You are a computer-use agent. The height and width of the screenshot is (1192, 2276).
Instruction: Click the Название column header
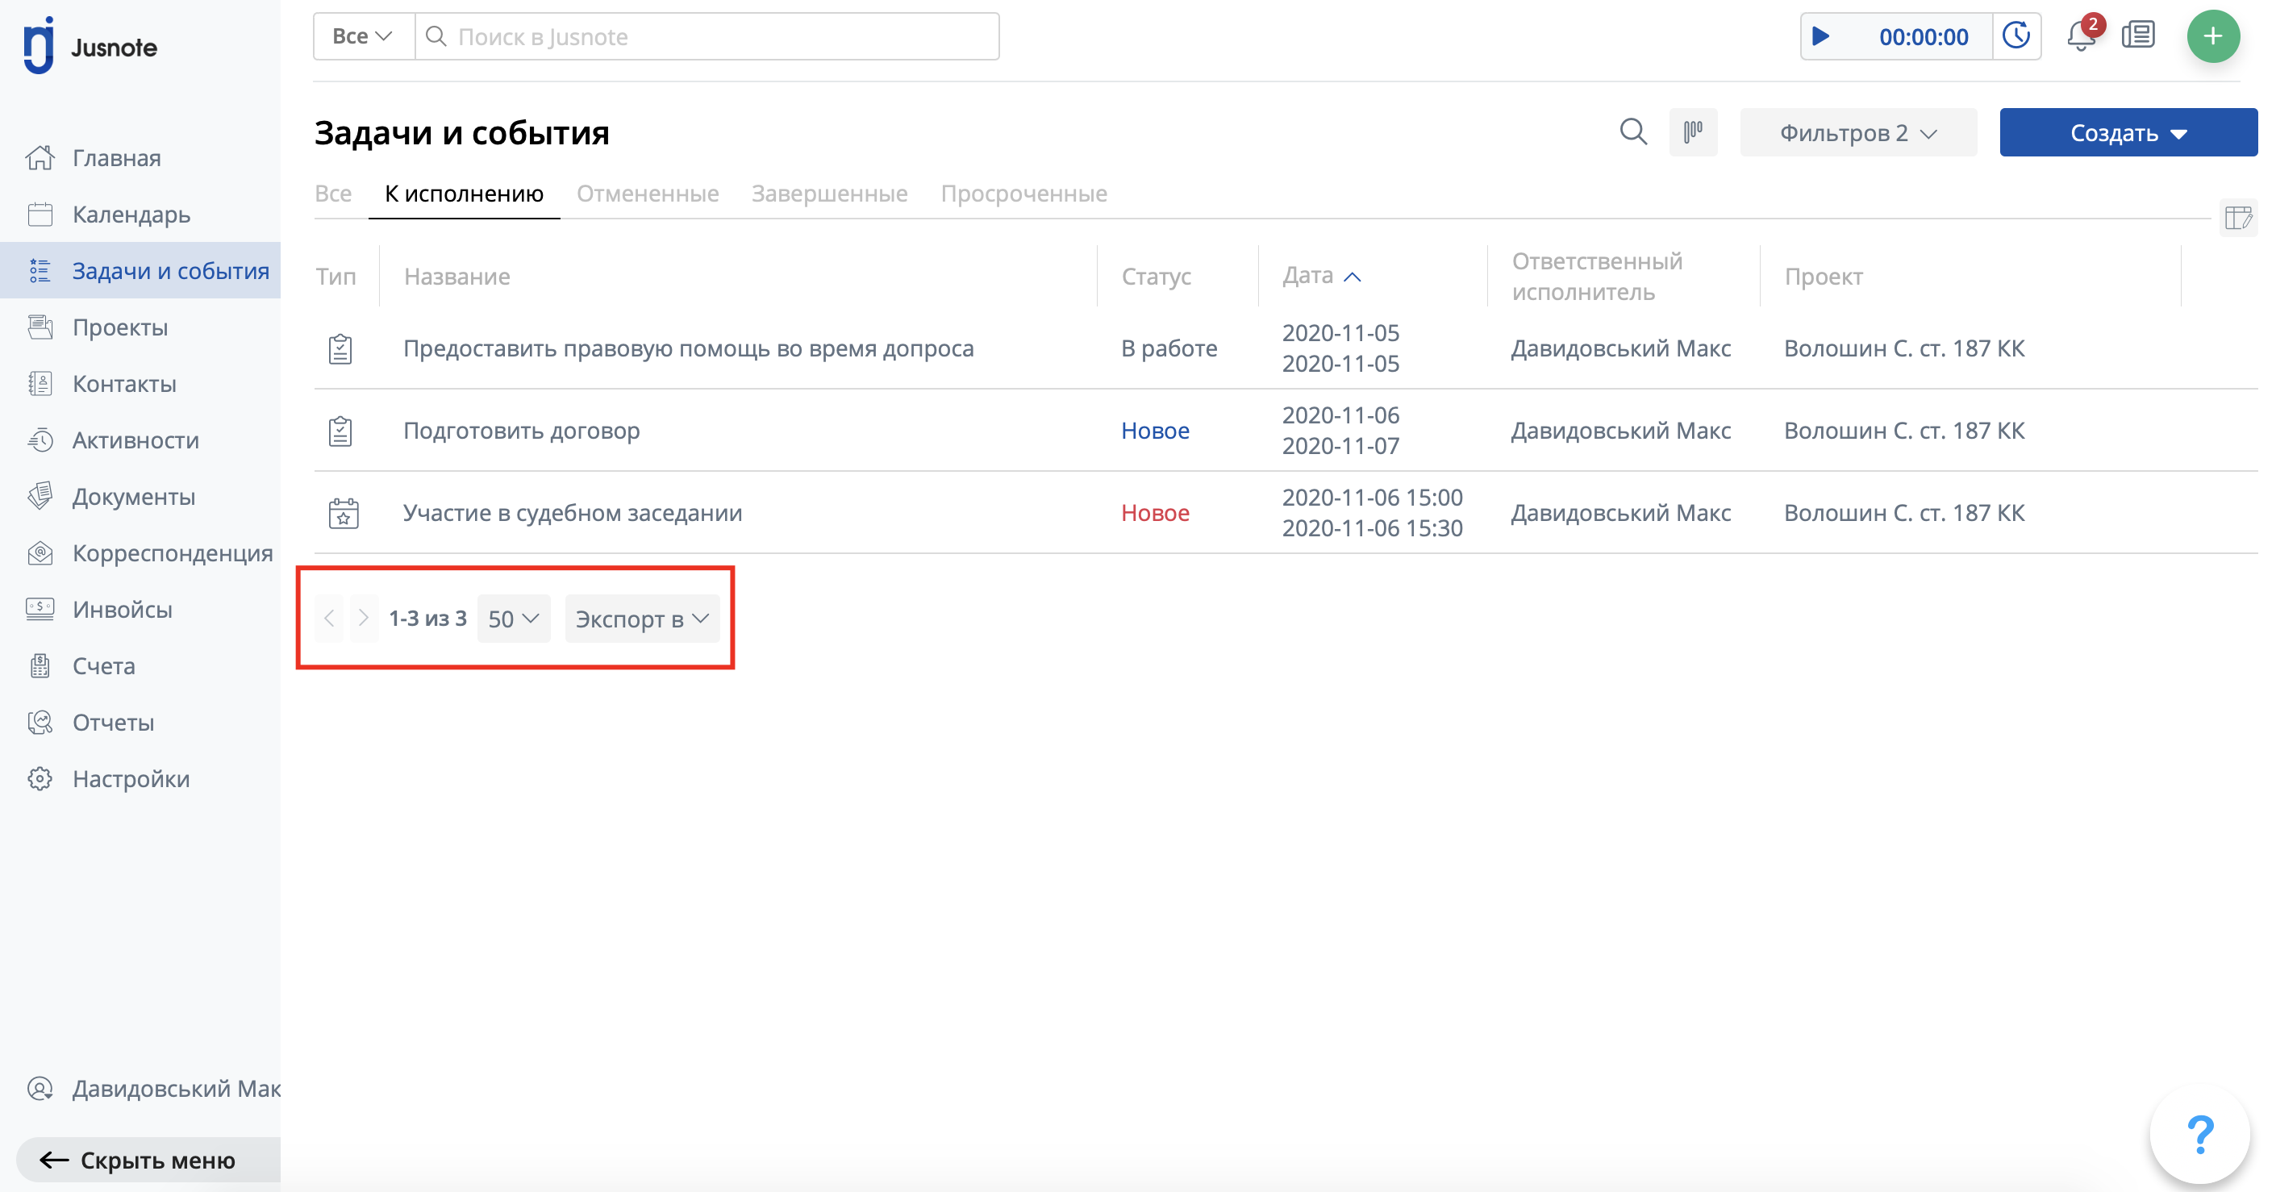point(456,277)
